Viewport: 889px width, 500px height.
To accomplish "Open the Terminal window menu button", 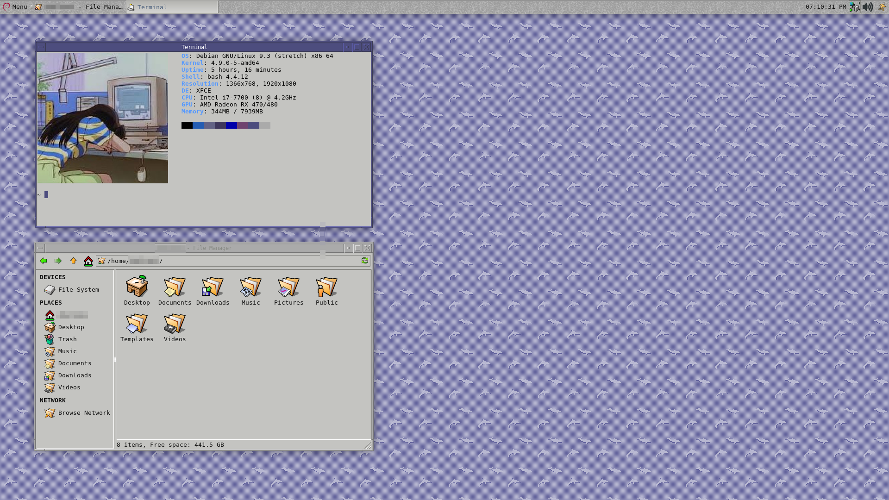I will click(41, 47).
